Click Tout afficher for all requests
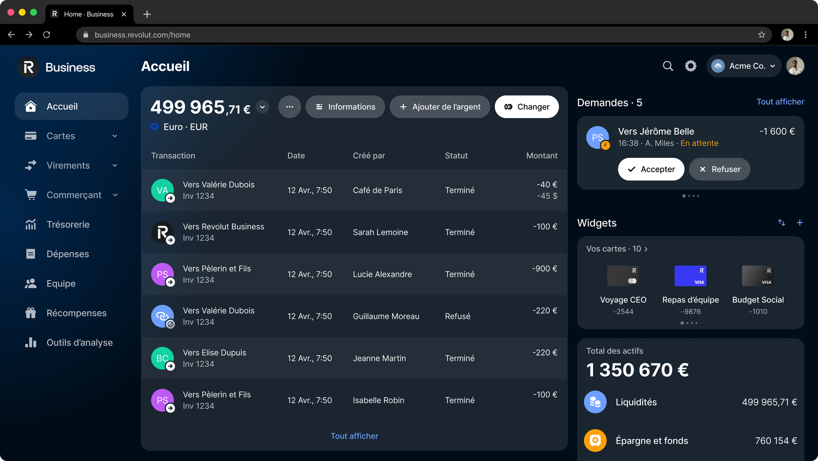 [x=780, y=102]
